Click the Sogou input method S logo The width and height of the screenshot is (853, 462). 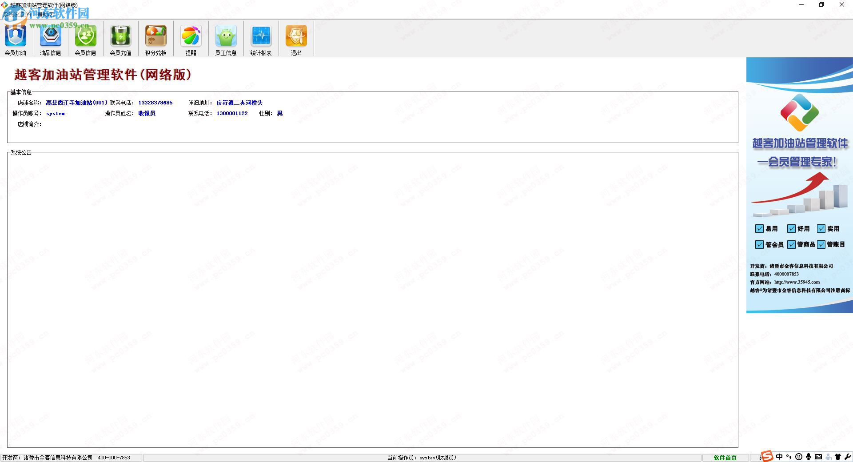767,456
